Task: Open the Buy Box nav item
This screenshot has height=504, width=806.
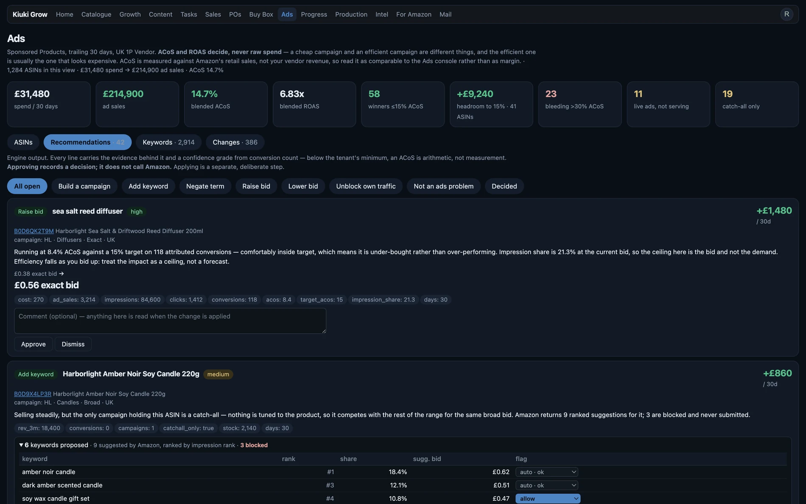Action: (x=261, y=14)
